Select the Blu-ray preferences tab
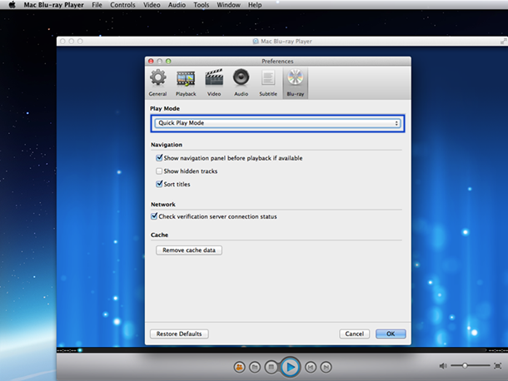The height and width of the screenshot is (381, 508). 295,82
